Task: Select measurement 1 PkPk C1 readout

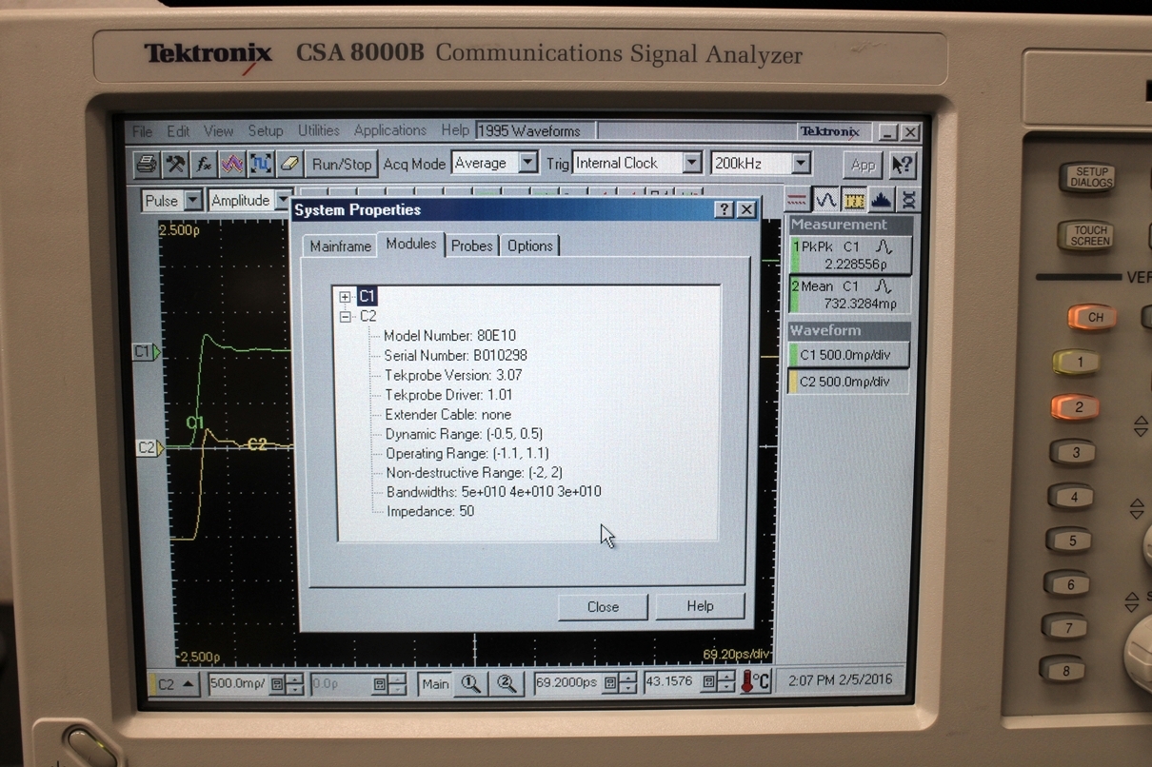Action: point(850,255)
